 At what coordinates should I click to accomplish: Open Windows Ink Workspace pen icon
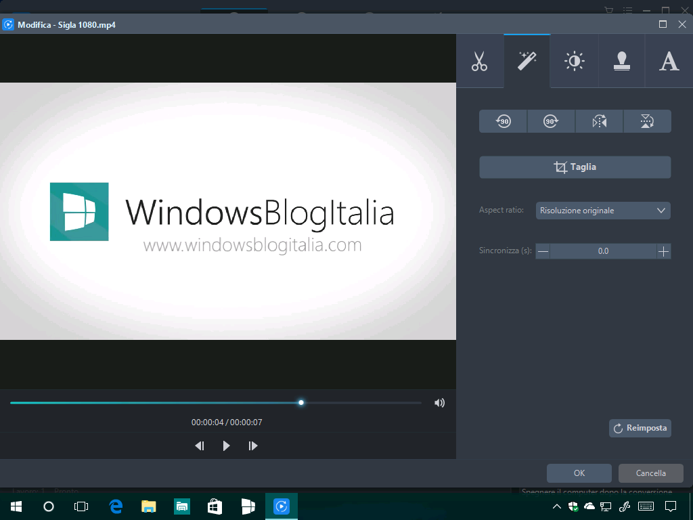(625, 506)
